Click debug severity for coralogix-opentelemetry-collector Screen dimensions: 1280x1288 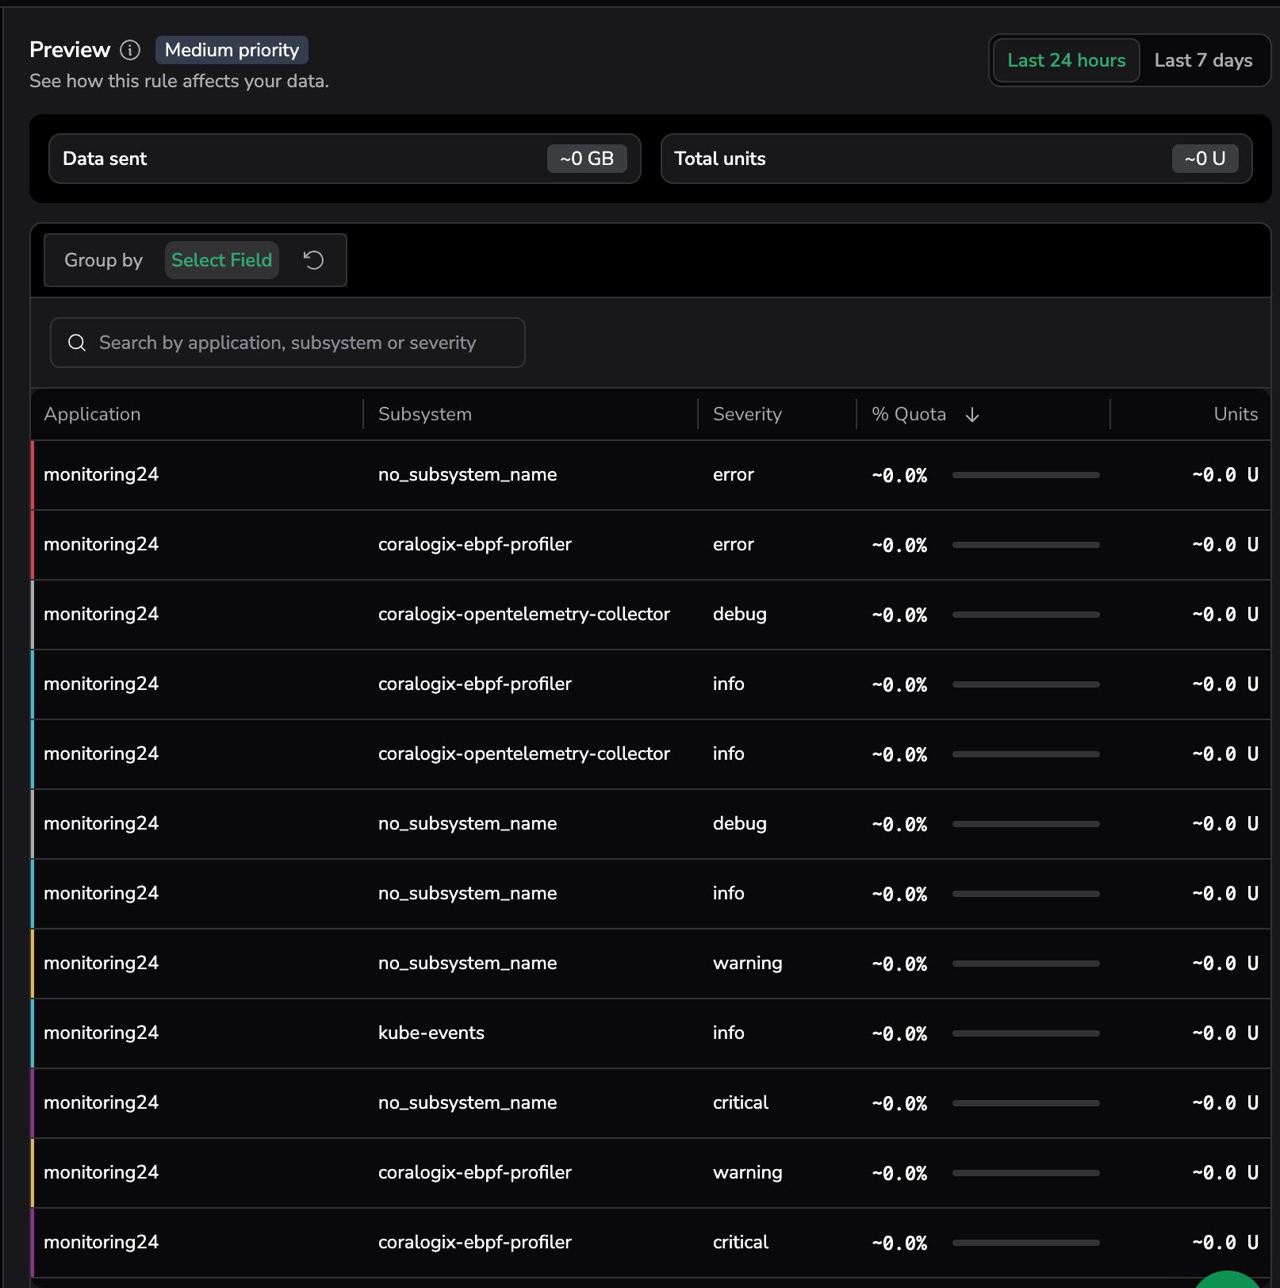click(x=740, y=614)
